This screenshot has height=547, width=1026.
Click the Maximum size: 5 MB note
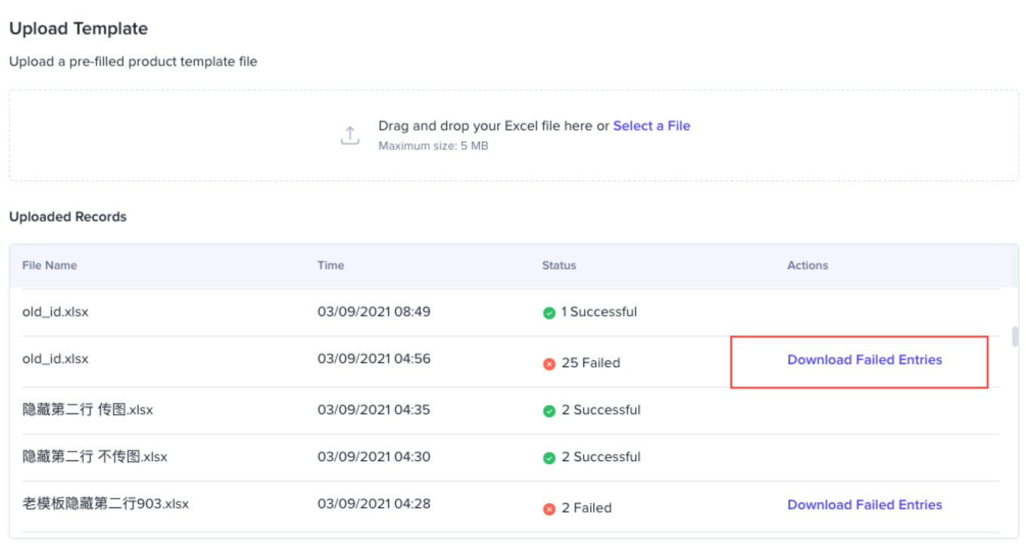point(433,145)
